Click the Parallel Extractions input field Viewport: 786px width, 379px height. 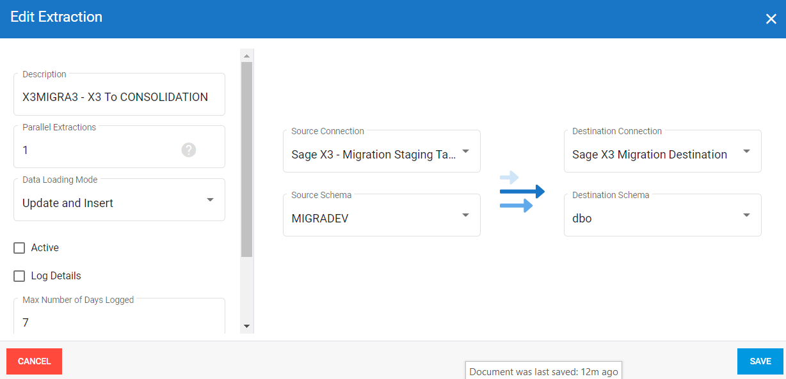[x=96, y=150]
